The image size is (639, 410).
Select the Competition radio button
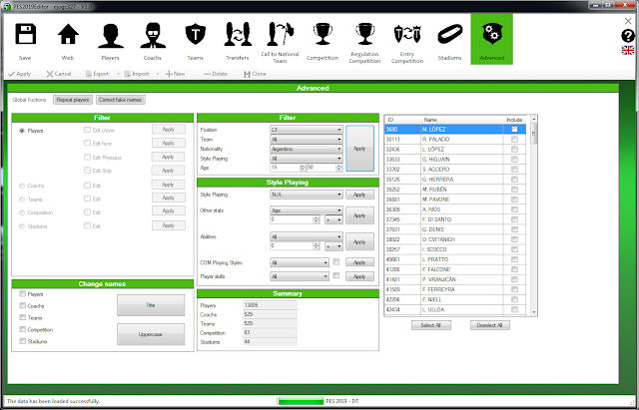(x=22, y=212)
